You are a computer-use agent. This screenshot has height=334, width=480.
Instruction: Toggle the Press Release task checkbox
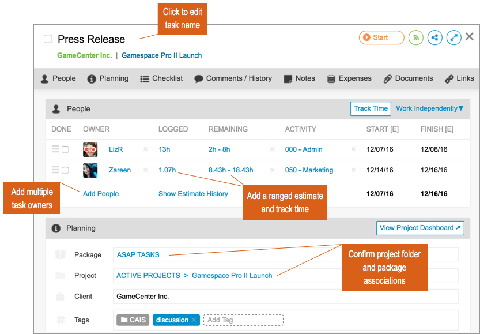48,39
